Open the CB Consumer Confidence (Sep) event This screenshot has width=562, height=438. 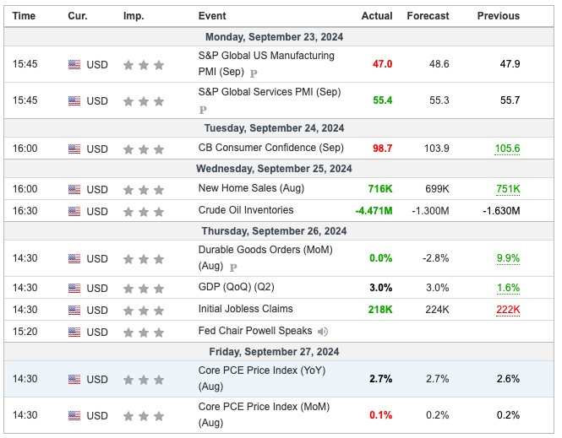[x=271, y=148]
